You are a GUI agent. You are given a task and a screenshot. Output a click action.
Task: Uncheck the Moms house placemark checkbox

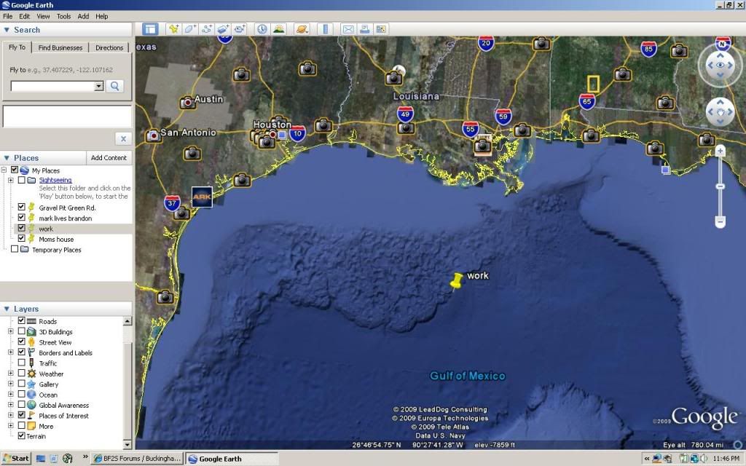(21, 238)
